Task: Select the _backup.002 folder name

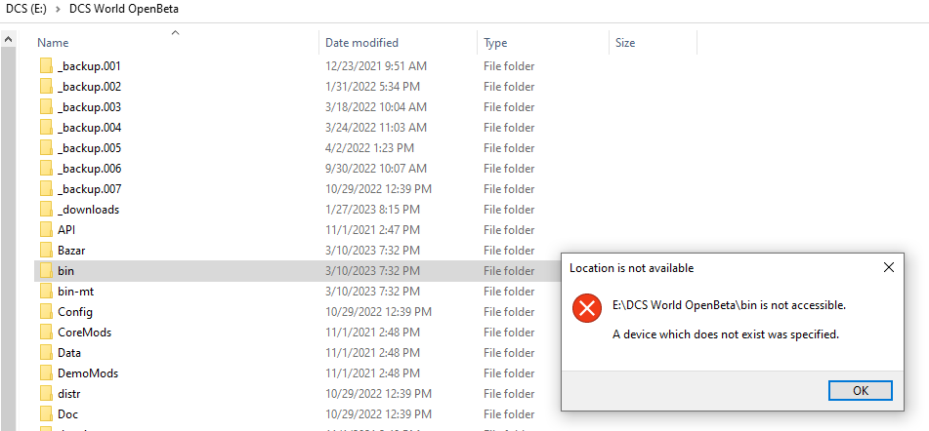Action: [90, 87]
